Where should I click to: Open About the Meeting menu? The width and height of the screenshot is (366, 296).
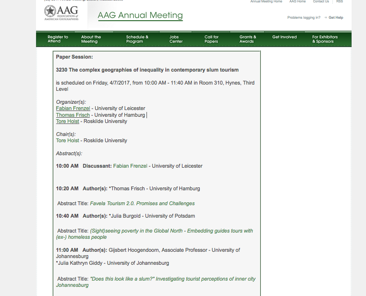[x=91, y=39]
